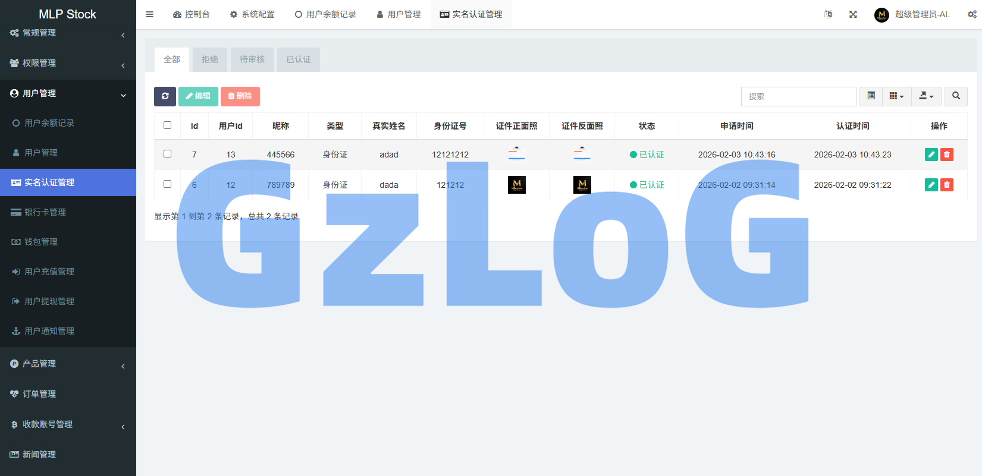Image resolution: width=982 pixels, height=476 pixels.
Task: Click green edit icon for row Id 7
Action: [x=931, y=155]
